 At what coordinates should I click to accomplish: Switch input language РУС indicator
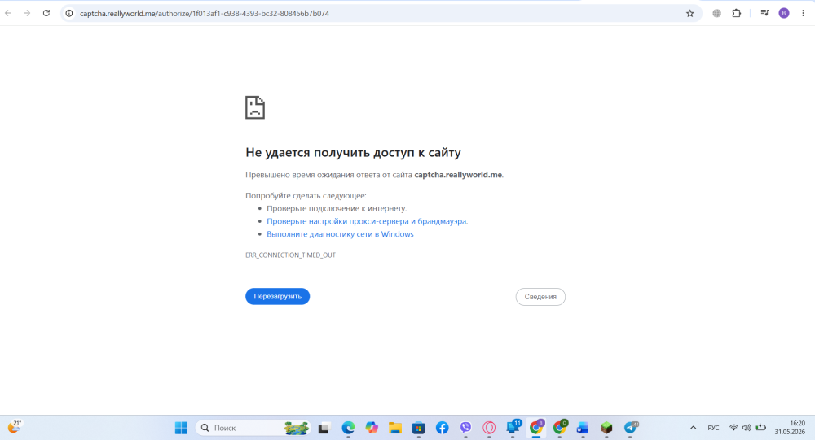(713, 428)
